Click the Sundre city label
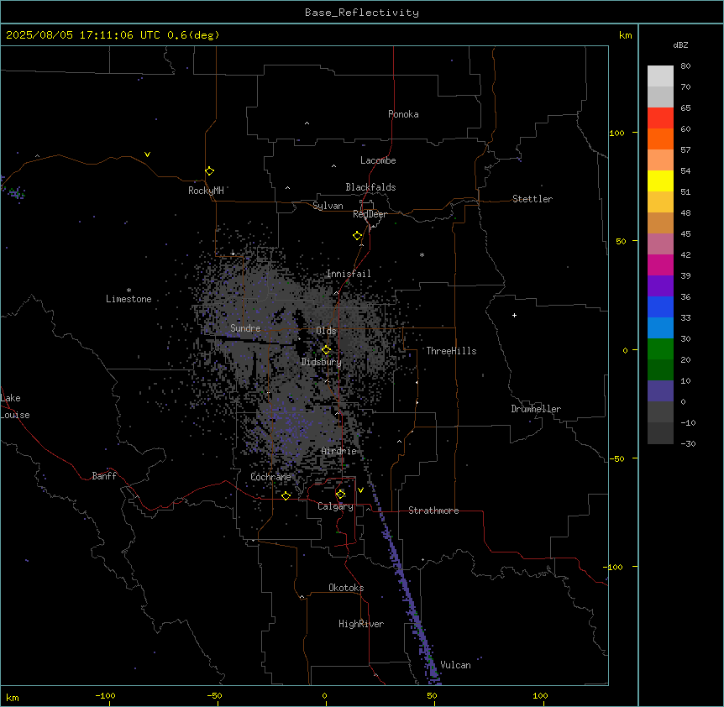Screen dimensions: 724x707 point(245,328)
